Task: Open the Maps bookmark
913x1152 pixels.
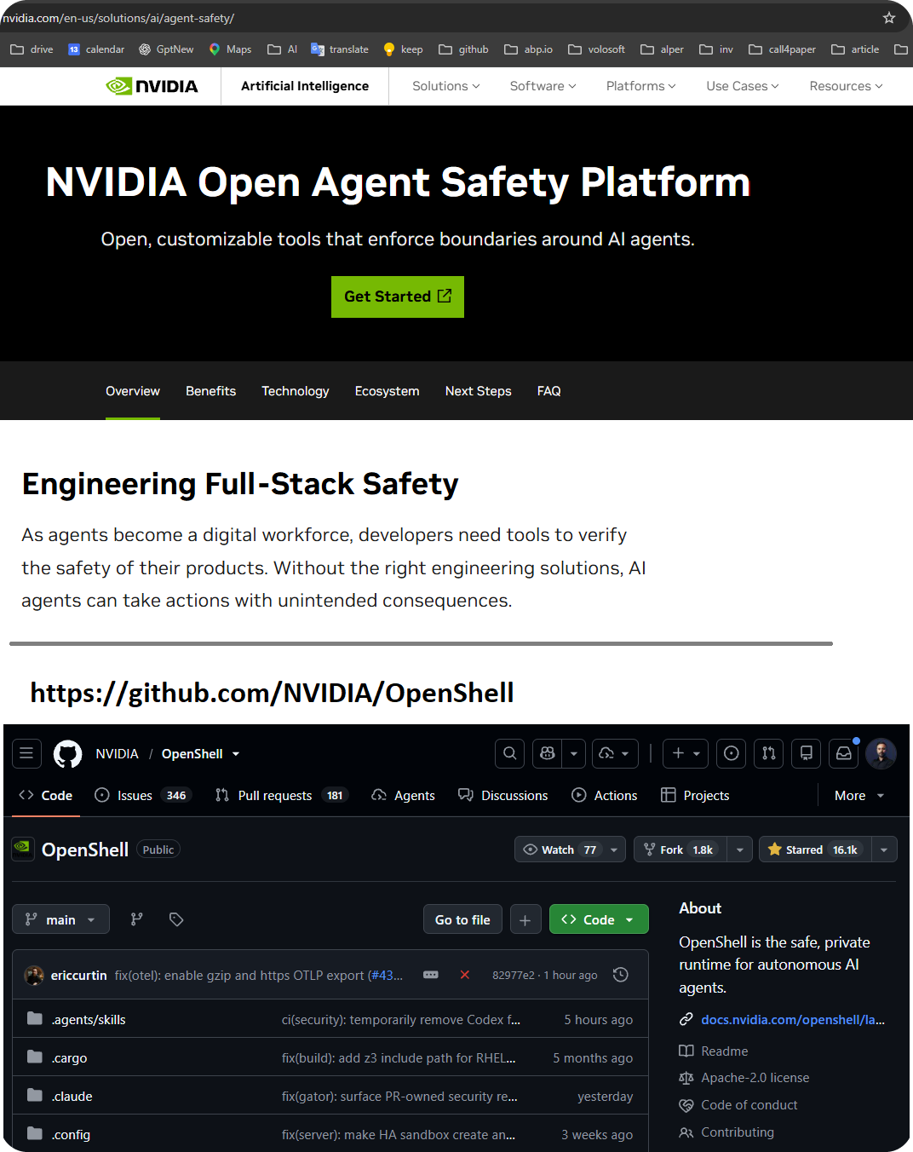Action: pos(230,49)
